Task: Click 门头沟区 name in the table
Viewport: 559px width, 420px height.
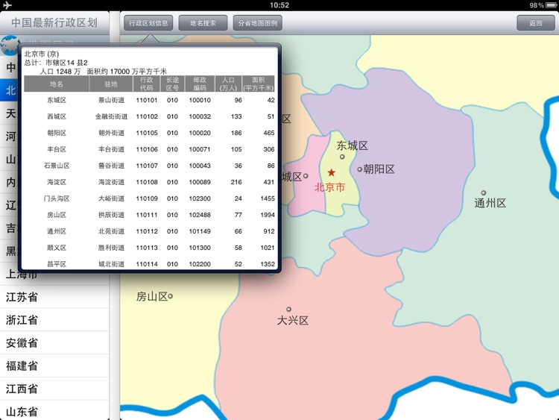Action: [x=57, y=198]
